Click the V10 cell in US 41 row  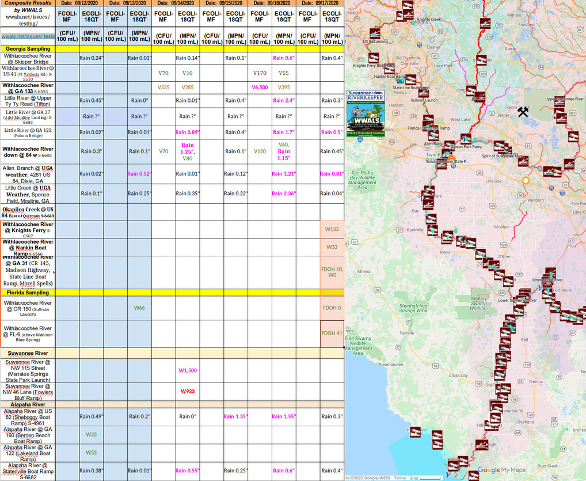click(188, 73)
